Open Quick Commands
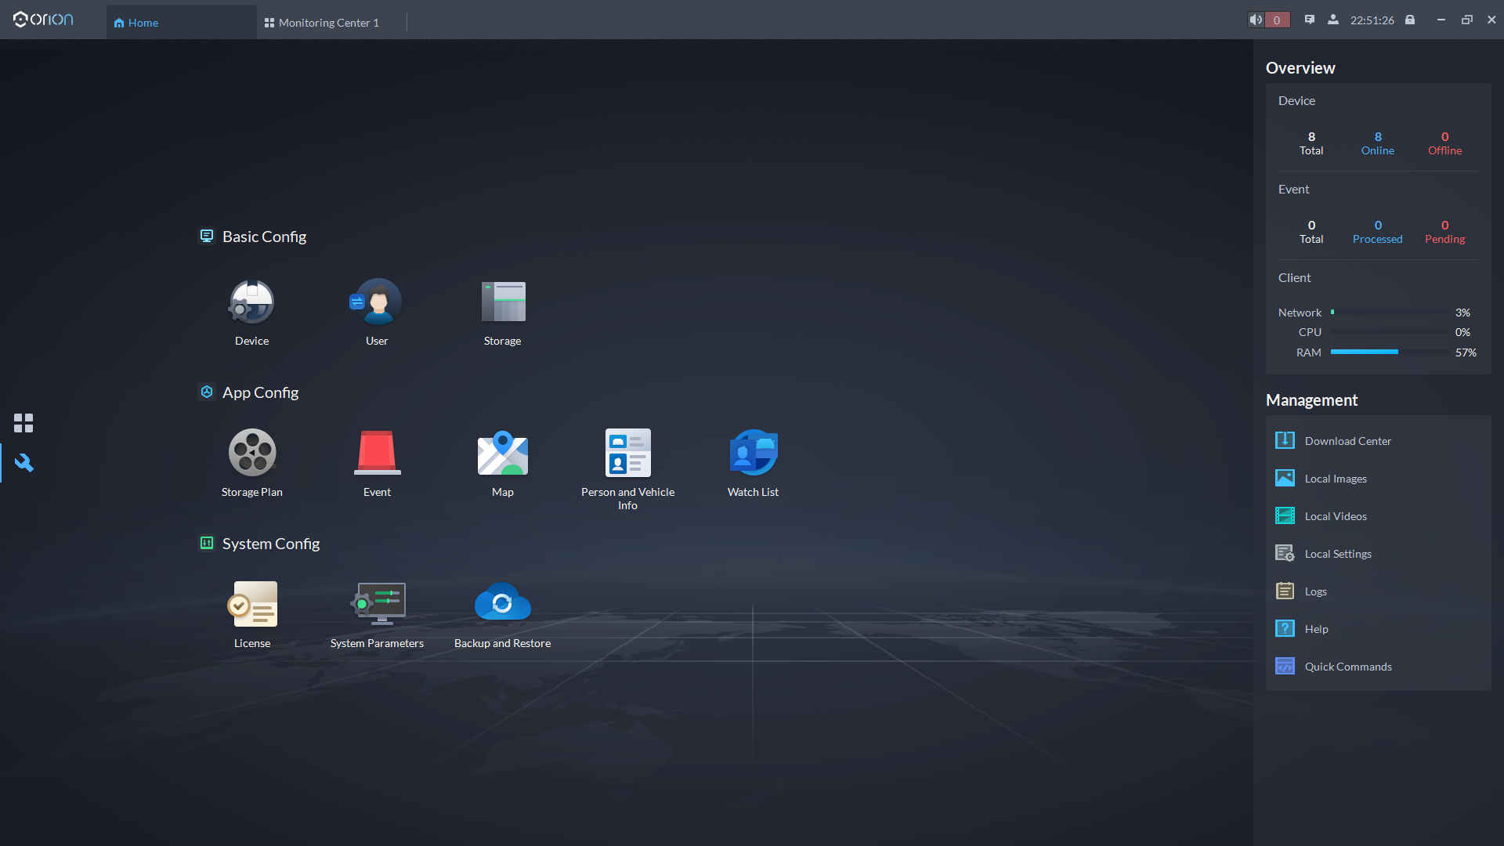This screenshot has width=1504, height=846. click(1348, 667)
